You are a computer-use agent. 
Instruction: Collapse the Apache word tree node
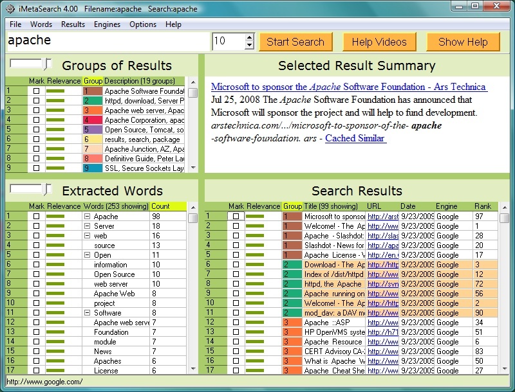87,217
